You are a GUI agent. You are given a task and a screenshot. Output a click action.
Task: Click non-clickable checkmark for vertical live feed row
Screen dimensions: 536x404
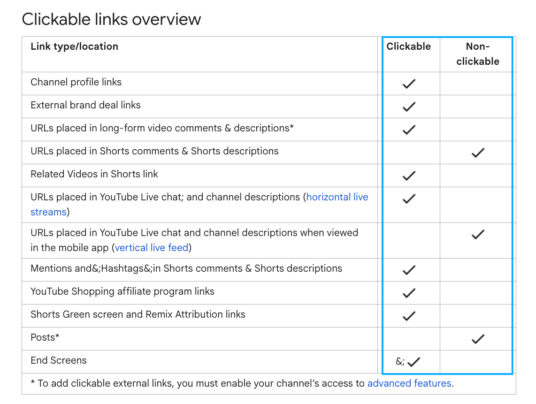(478, 235)
